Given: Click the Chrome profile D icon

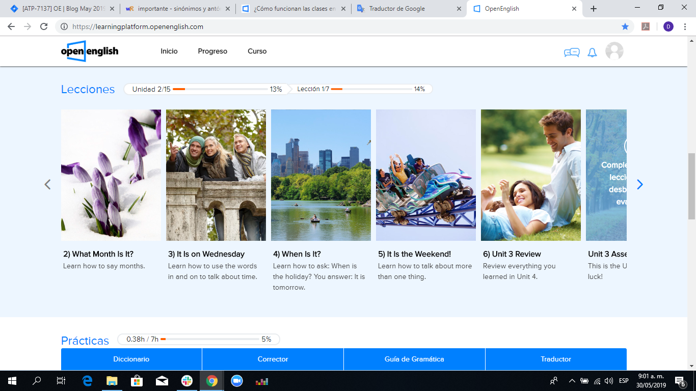Looking at the screenshot, I should point(668,26).
